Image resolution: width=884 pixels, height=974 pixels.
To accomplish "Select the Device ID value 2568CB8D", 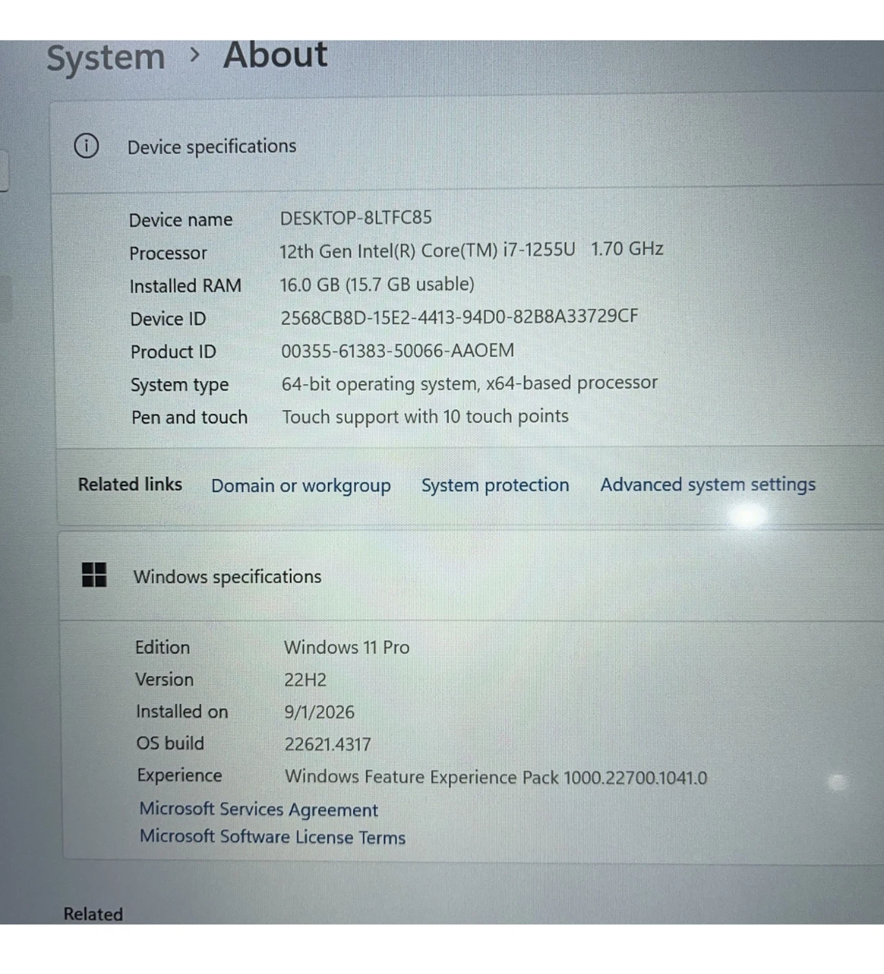I will 459,317.
